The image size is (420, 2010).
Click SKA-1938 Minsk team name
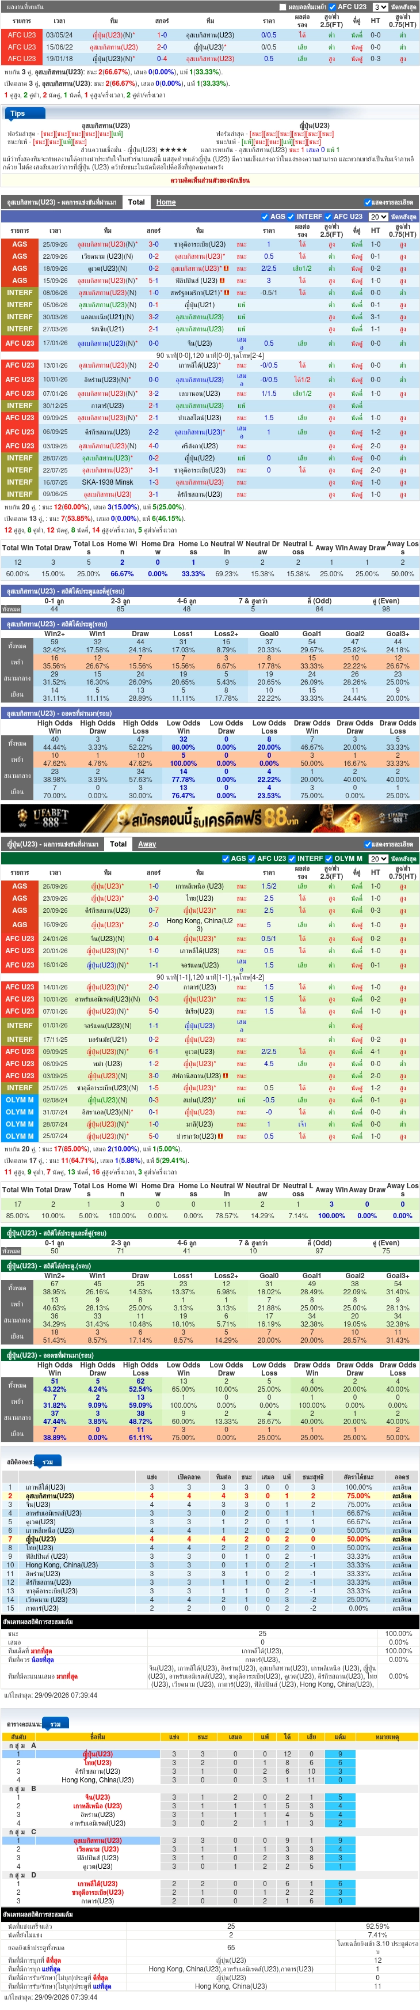click(107, 482)
